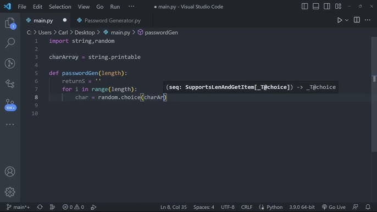This screenshot has height=212, width=377.
Task: Expand the run button dropdown arrow
Action: click(347, 20)
